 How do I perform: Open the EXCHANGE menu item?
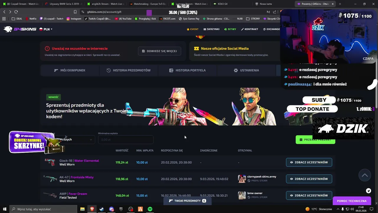(x=271, y=29)
